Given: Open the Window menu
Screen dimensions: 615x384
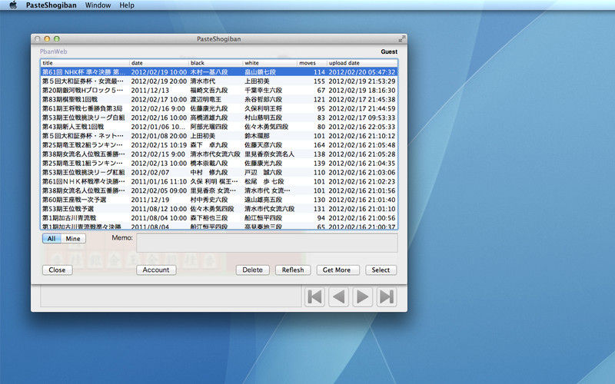Looking at the screenshot, I should click(98, 5).
